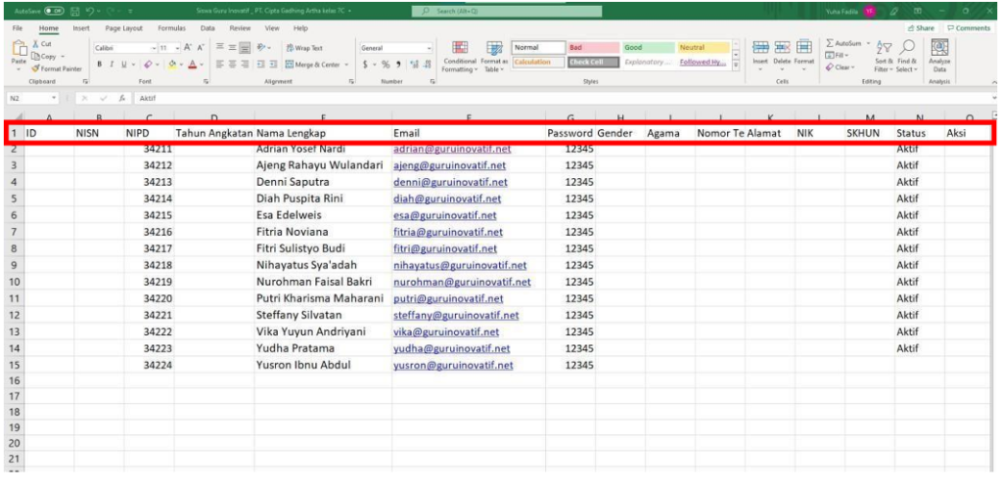
Task: Switch to the Data tab
Action: (x=207, y=28)
